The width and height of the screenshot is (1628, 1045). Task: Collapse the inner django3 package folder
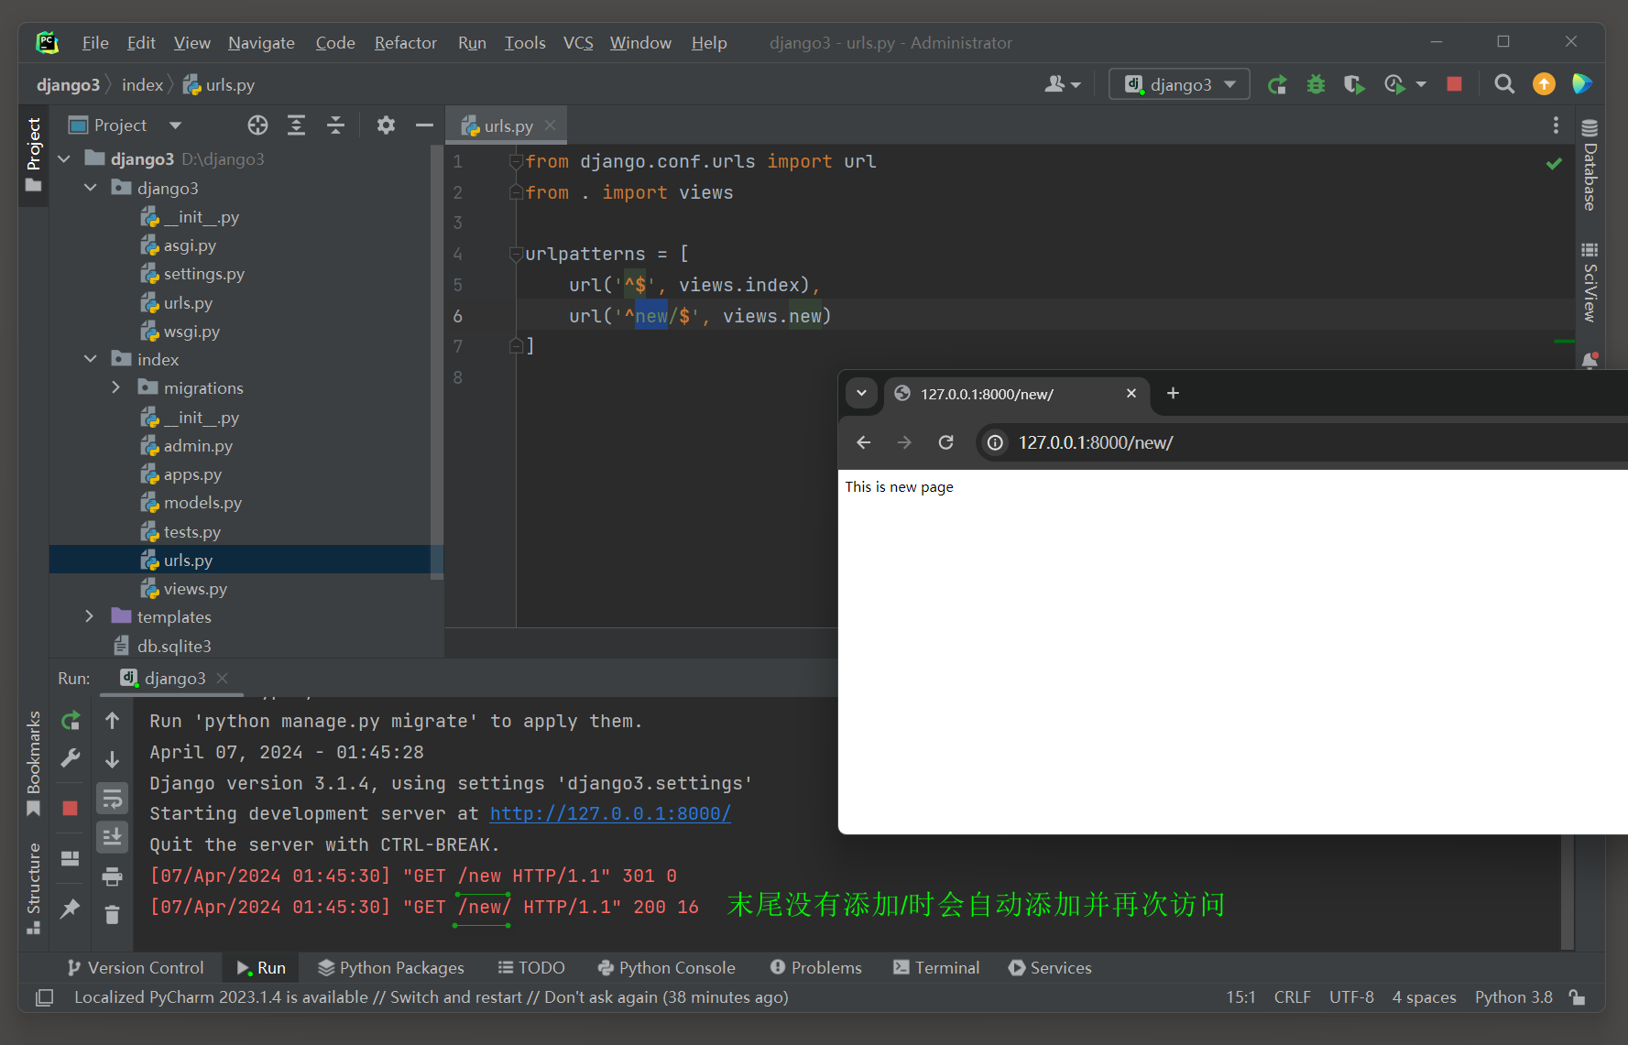tap(90, 188)
